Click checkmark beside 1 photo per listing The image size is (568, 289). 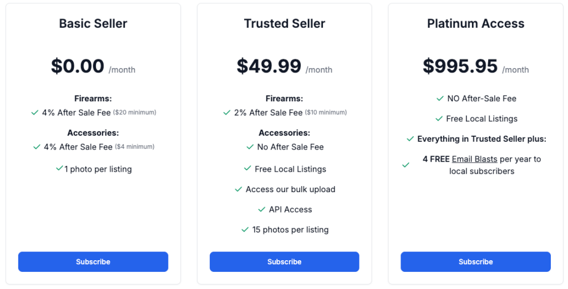coord(59,168)
